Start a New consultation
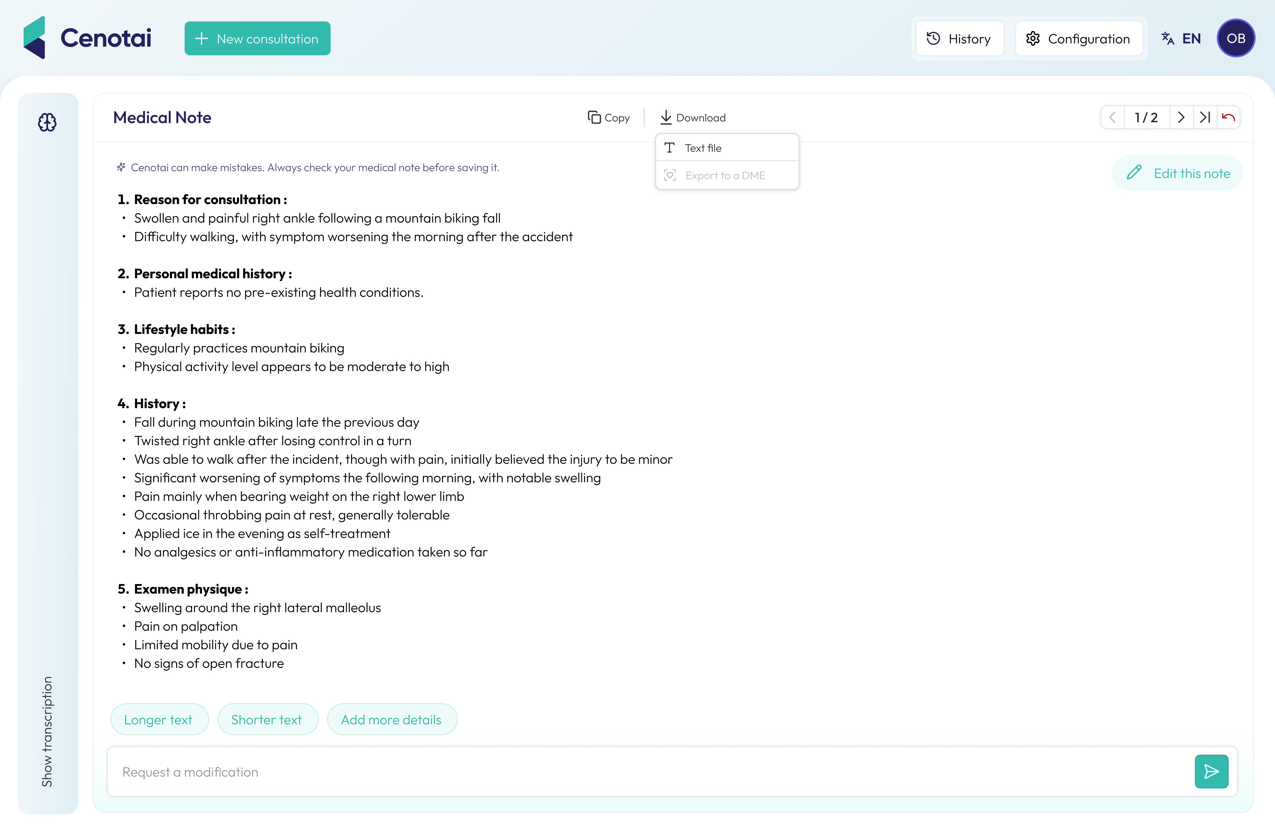Screen dimensions: 1275x828 [x=257, y=39]
